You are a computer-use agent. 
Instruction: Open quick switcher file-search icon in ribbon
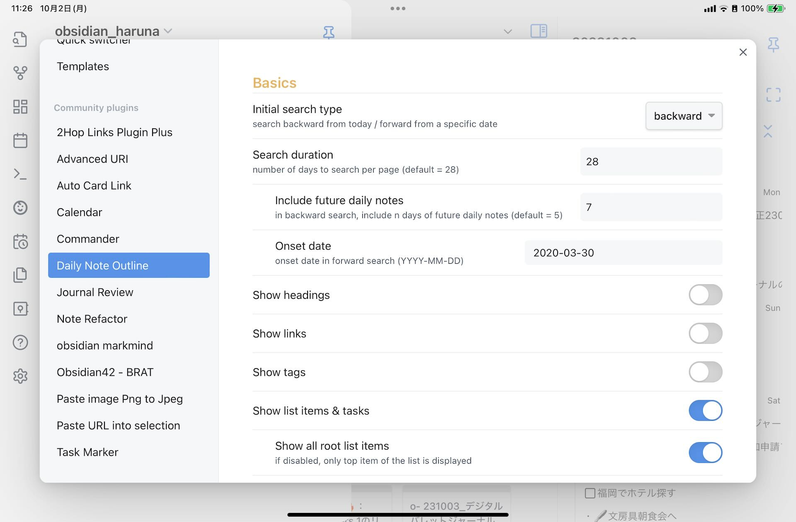pyautogui.click(x=20, y=39)
